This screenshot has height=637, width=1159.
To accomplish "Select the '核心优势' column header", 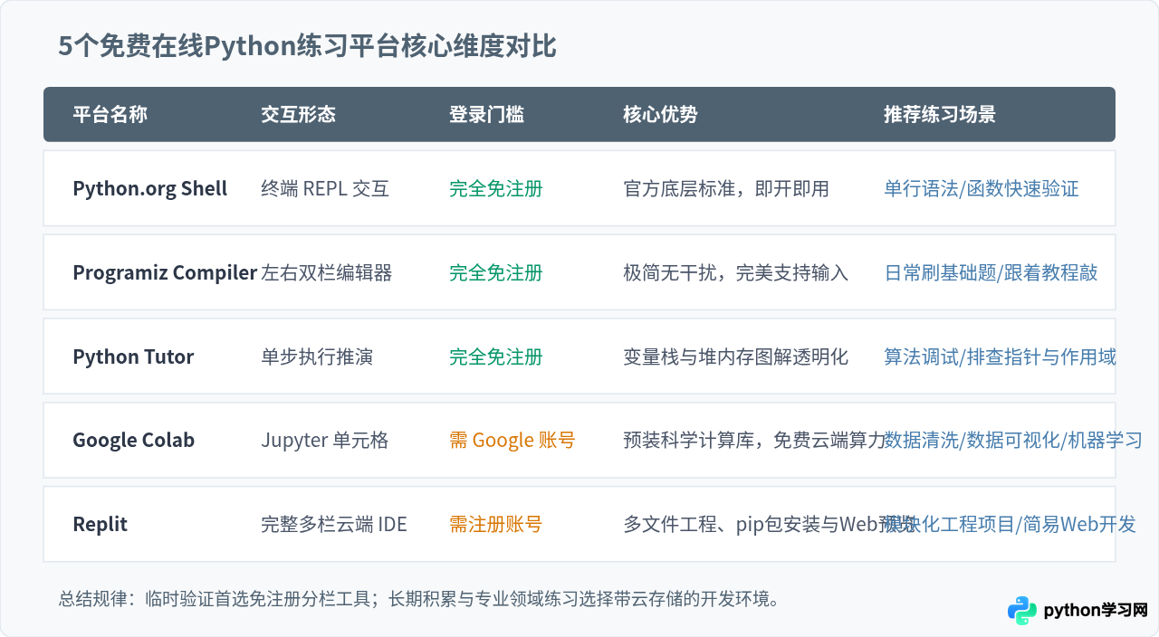I will point(660,115).
